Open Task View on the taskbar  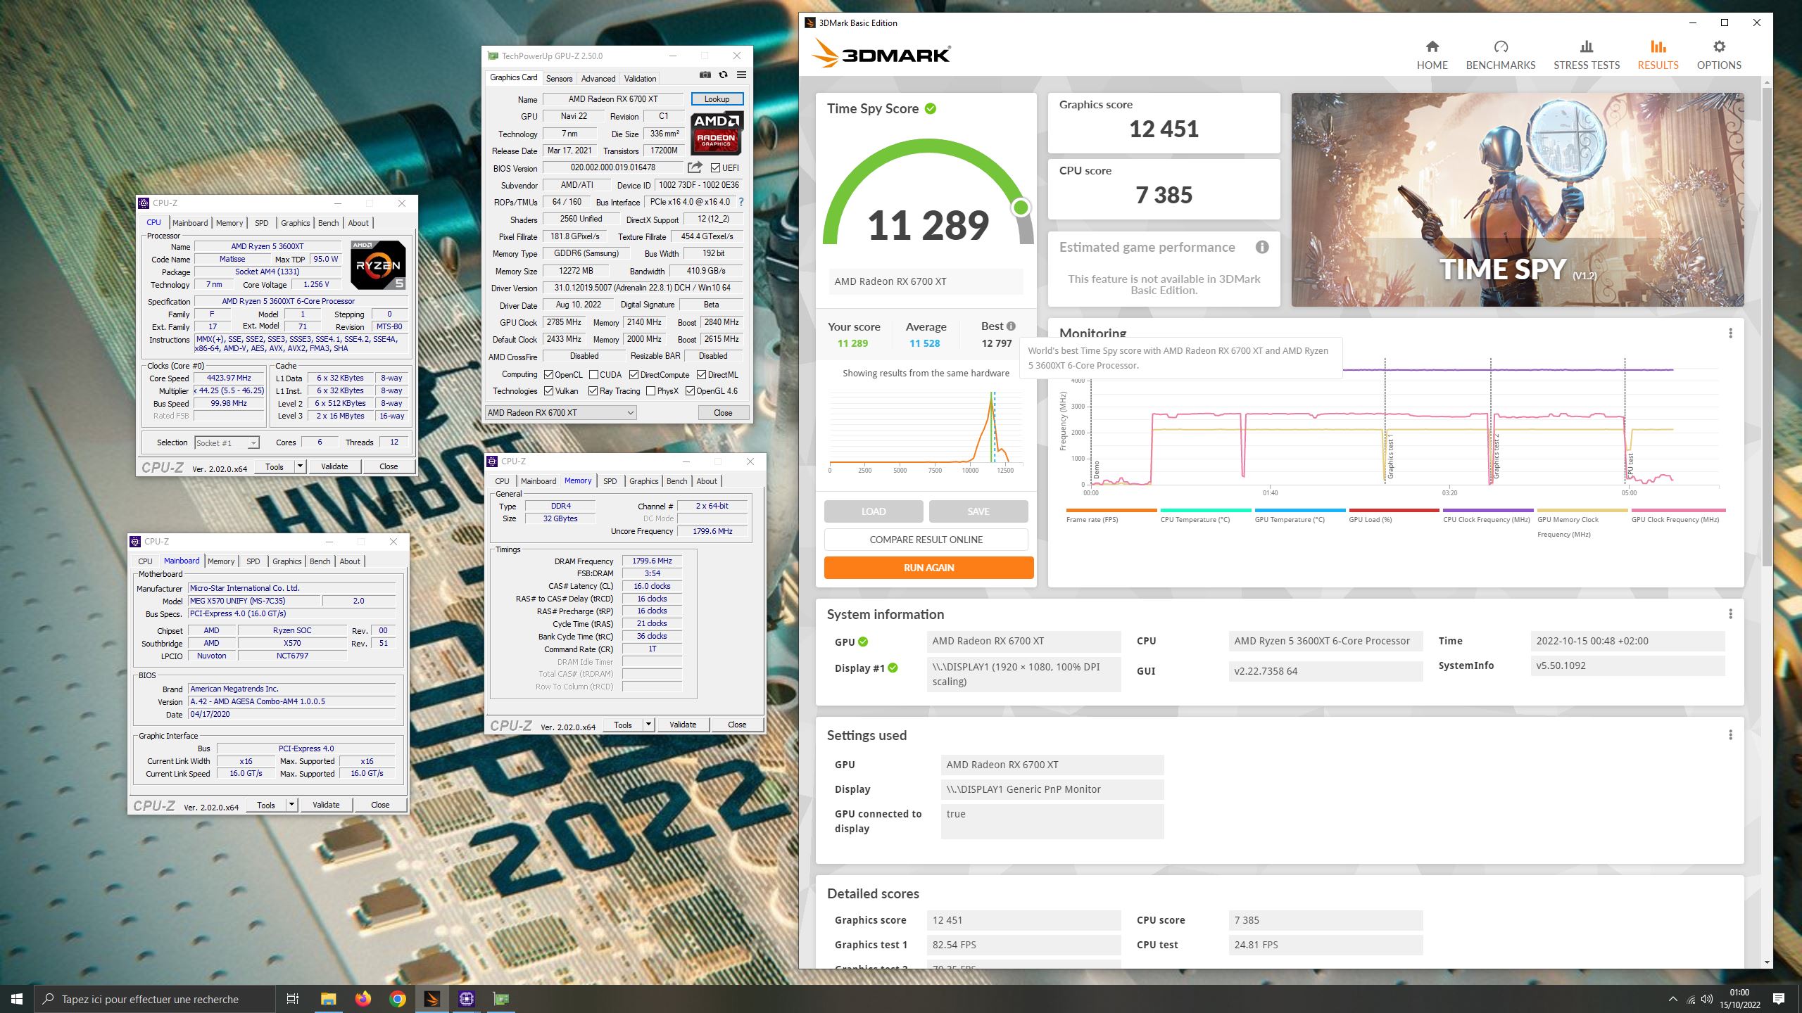(x=293, y=998)
